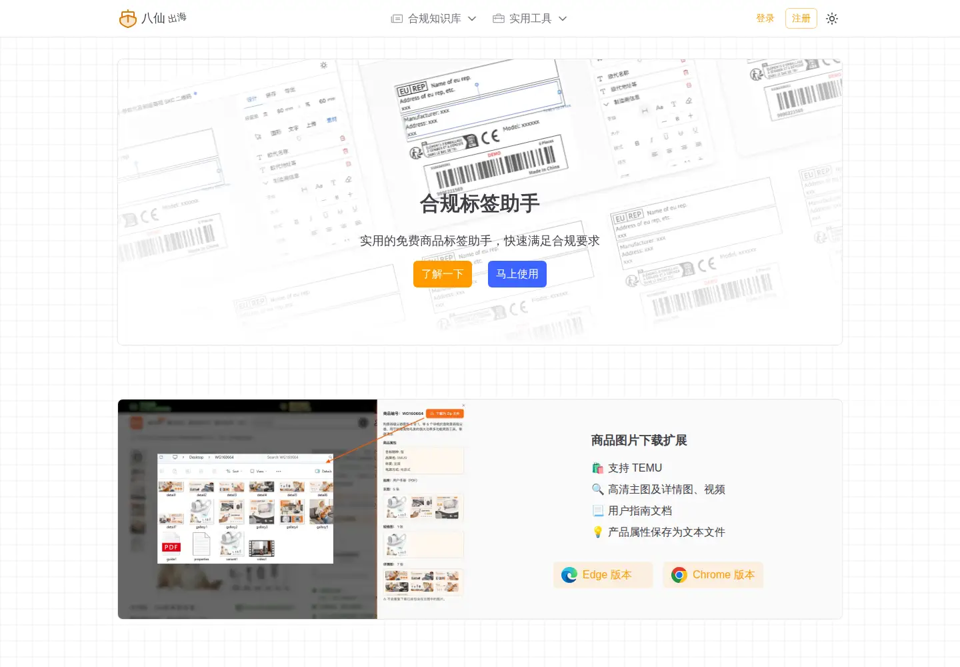Toggle the light/dark theme sun icon
The height and width of the screenshot is (667, 960).
click(x=832, y=19)
